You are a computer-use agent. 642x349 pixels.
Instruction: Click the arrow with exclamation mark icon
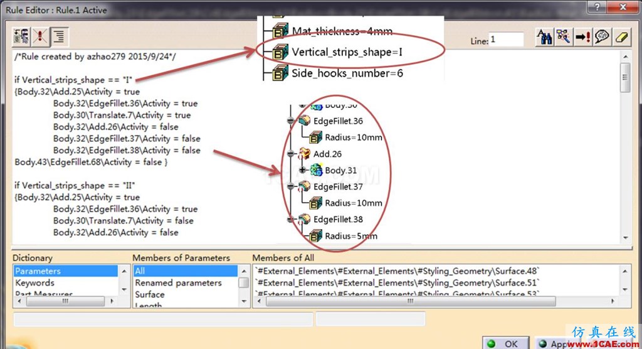pos(582,37)
